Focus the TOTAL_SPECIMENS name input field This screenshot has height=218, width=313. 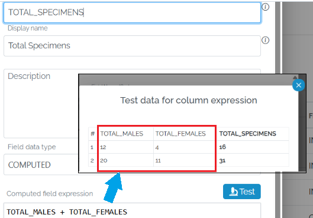point(132,12)
